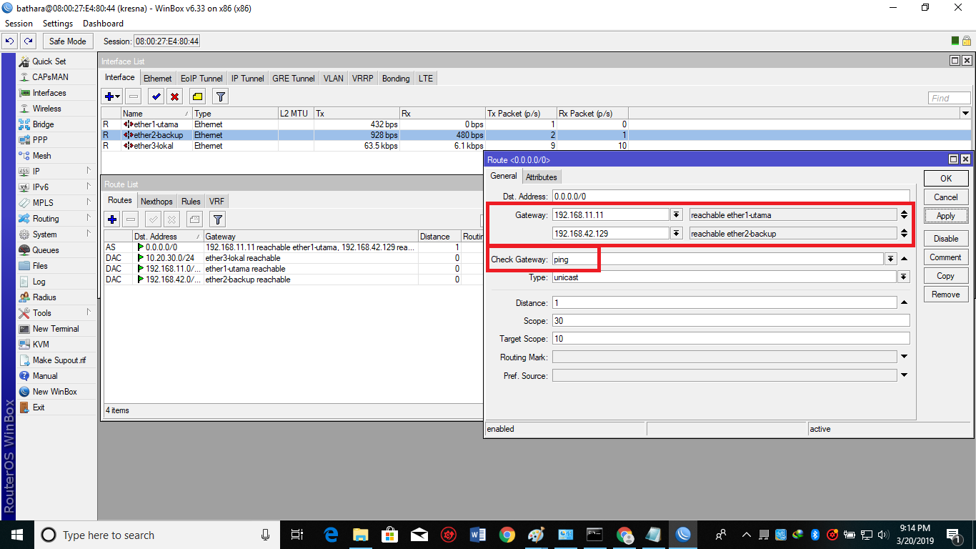Image resolution: width=976 pixels, height=549 pixels.
Task: Open the Settings menu
Action: (58, 24)
